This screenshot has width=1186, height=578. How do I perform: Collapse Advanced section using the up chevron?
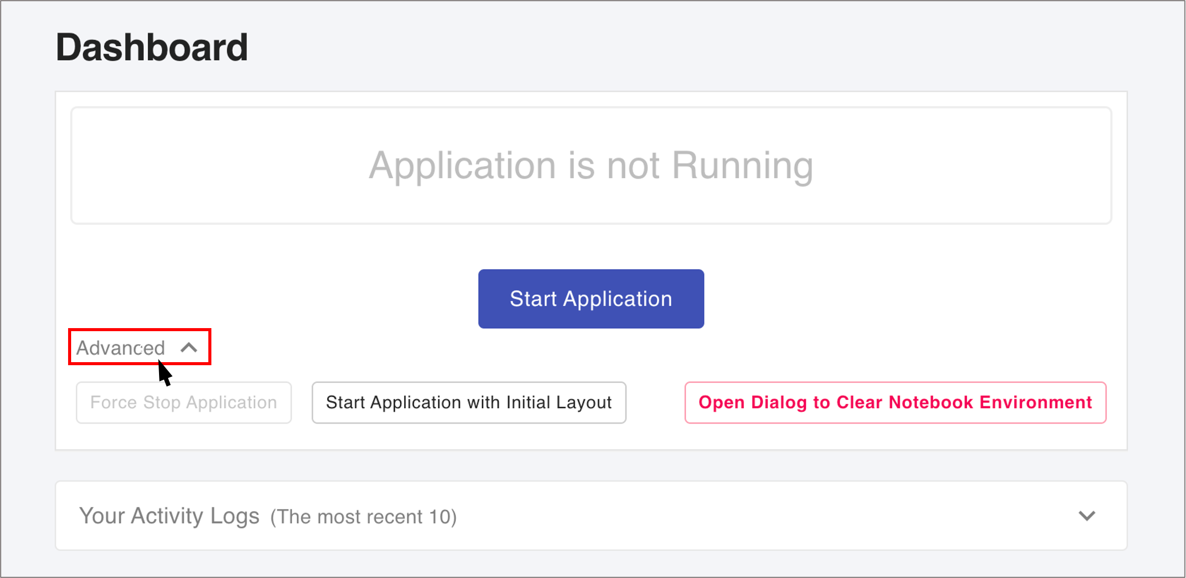click(x=189, y=348)
